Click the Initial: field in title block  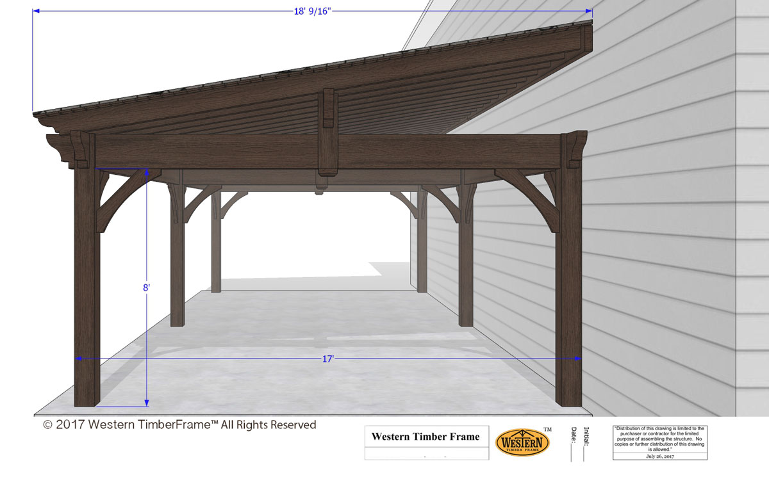click(587, 443)
